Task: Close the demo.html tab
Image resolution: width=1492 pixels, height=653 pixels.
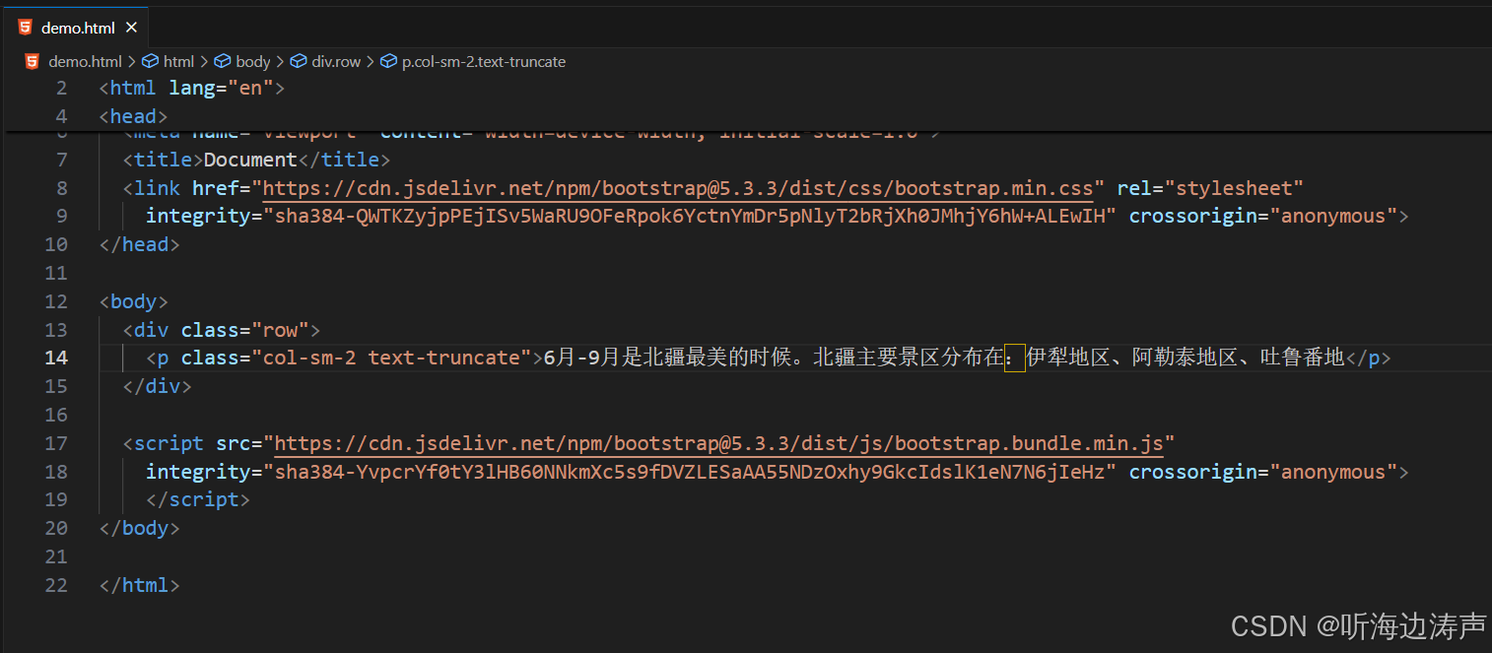Action: point(131,28)
